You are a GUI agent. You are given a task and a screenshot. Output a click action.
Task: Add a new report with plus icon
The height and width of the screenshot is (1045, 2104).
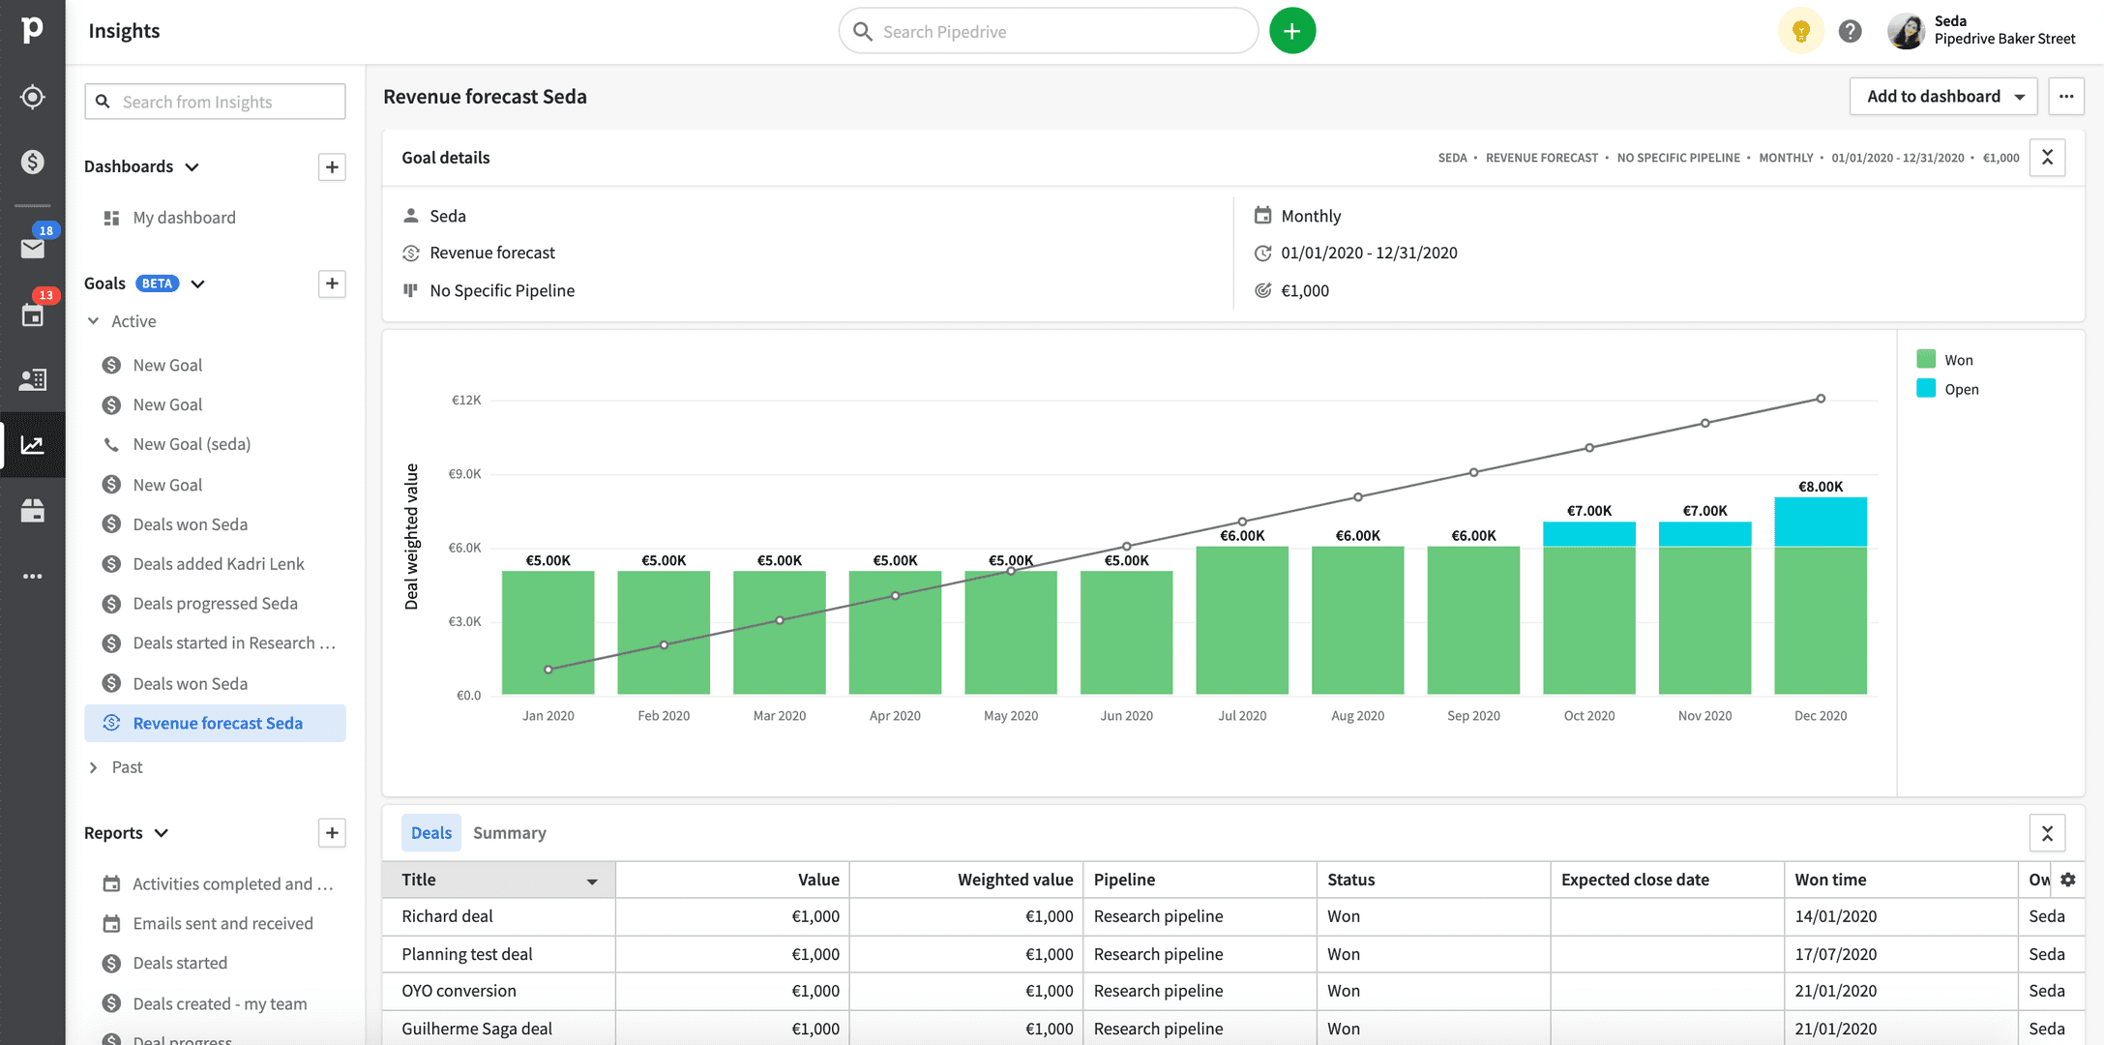(x=332, y=833)
